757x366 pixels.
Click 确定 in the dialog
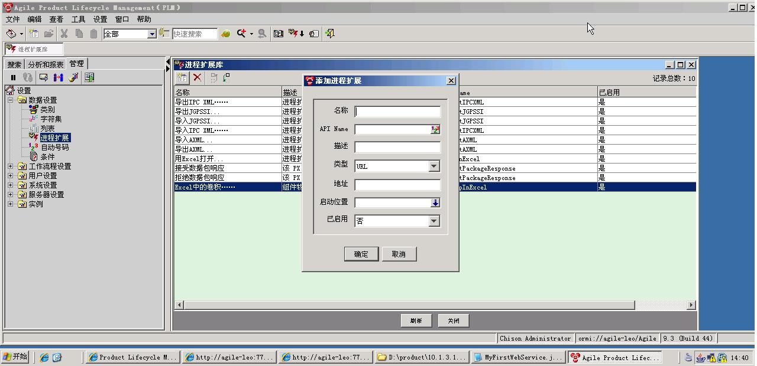coord(361,254)
